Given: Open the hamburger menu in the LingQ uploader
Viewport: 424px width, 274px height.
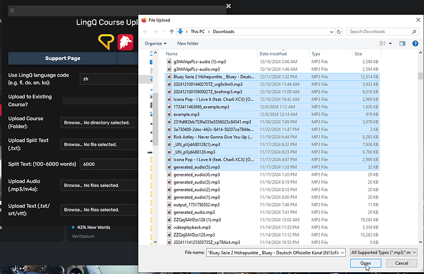Looking at the screenshot, I should 12,10.
